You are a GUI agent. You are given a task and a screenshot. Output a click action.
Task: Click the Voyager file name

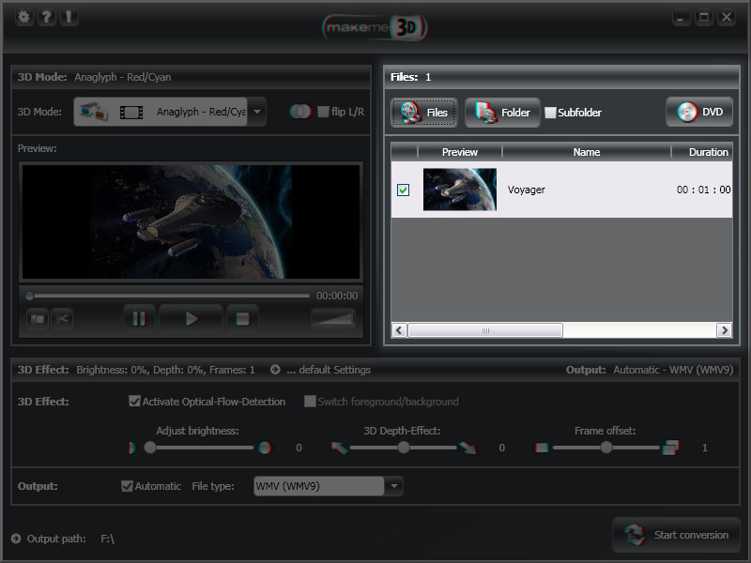(x=527, y=190)
